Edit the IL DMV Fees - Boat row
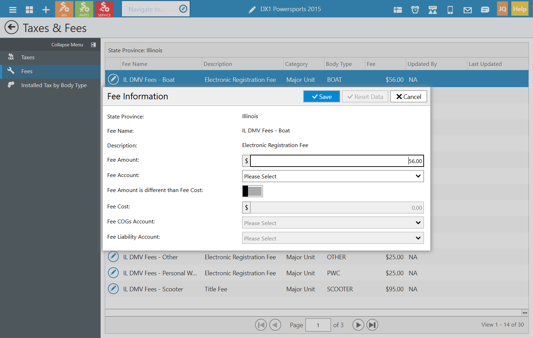Viewport: 533px width, 338px height. point(113,79)
